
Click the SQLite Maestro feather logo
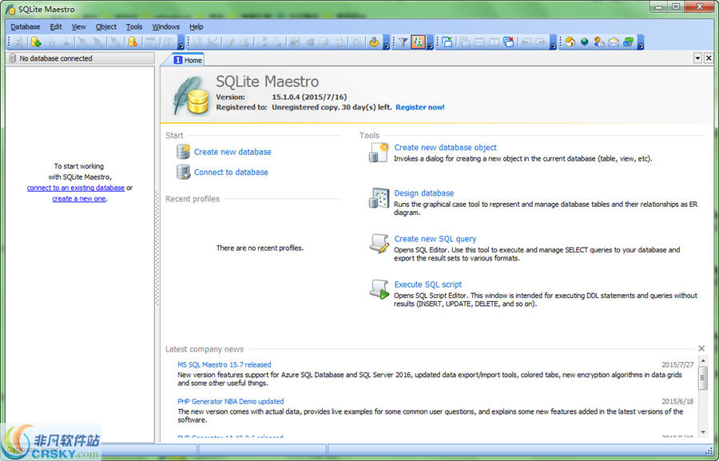(x=191, y=95)
